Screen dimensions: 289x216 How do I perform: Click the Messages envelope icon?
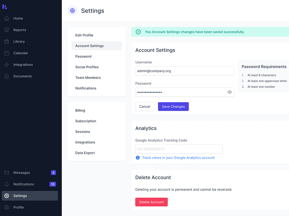tap(7, 173)
